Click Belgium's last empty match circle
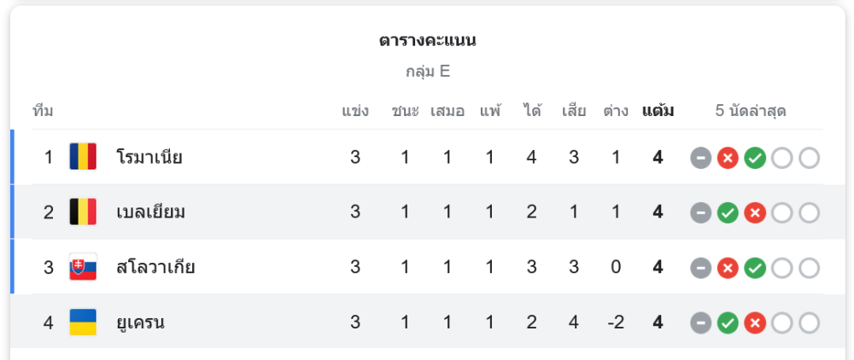 coord(810,213)
